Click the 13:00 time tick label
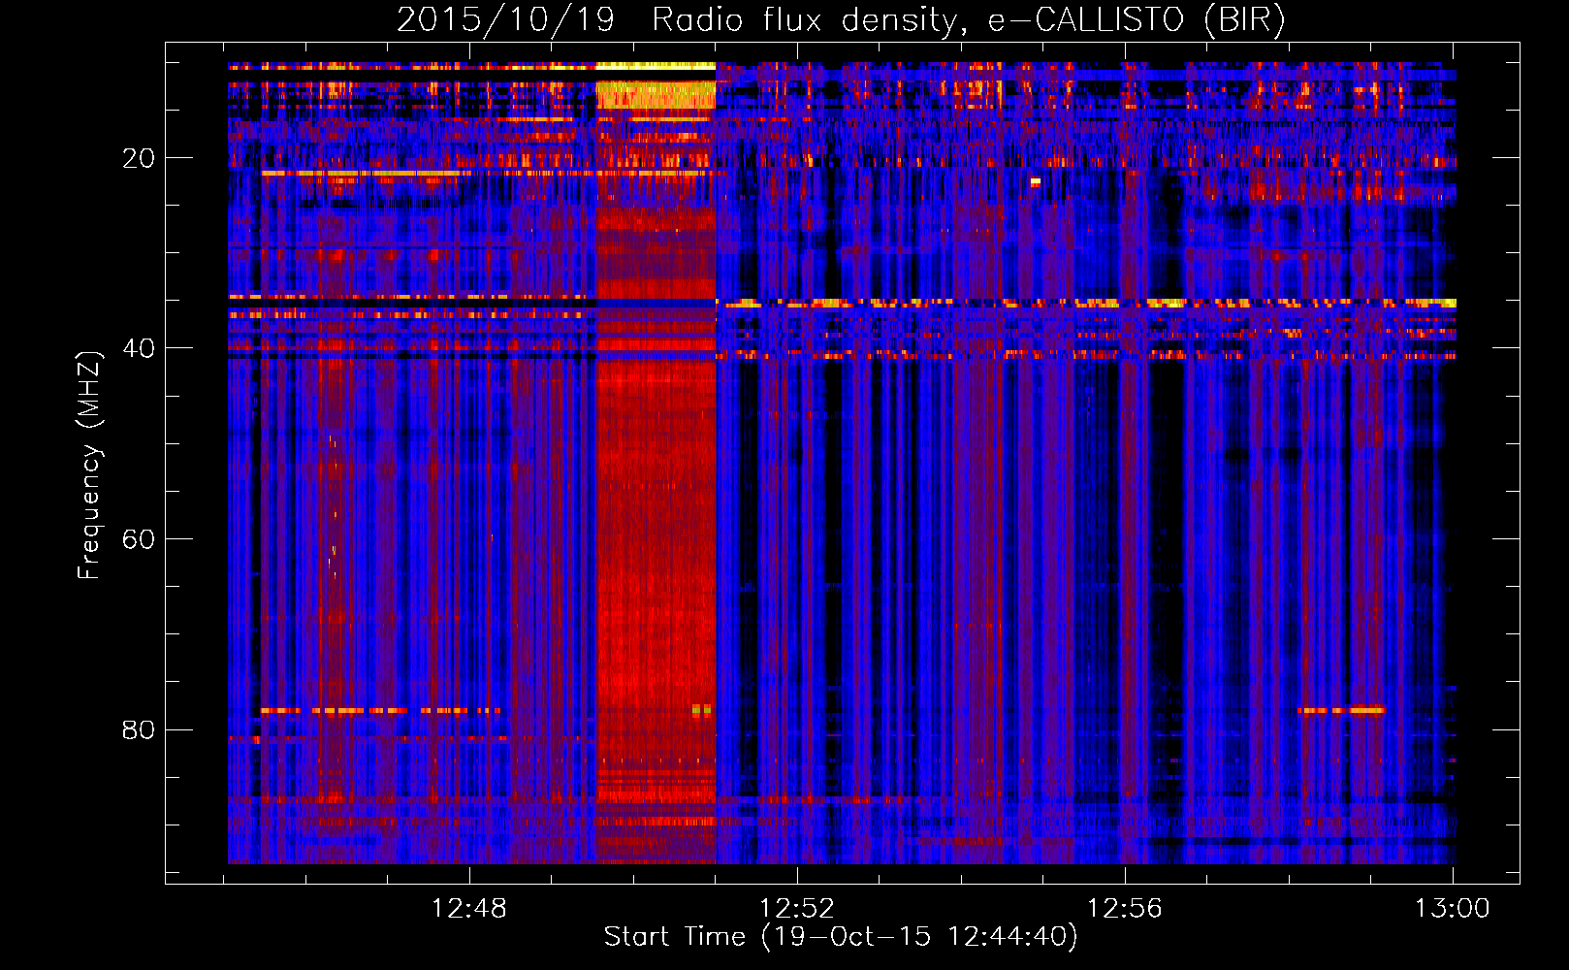This screenshot has width=1569, height=970. pyautogui.click(x=1453, y=909)
